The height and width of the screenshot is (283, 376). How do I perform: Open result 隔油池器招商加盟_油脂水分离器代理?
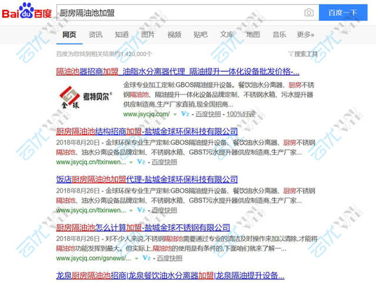pos(178,72)
